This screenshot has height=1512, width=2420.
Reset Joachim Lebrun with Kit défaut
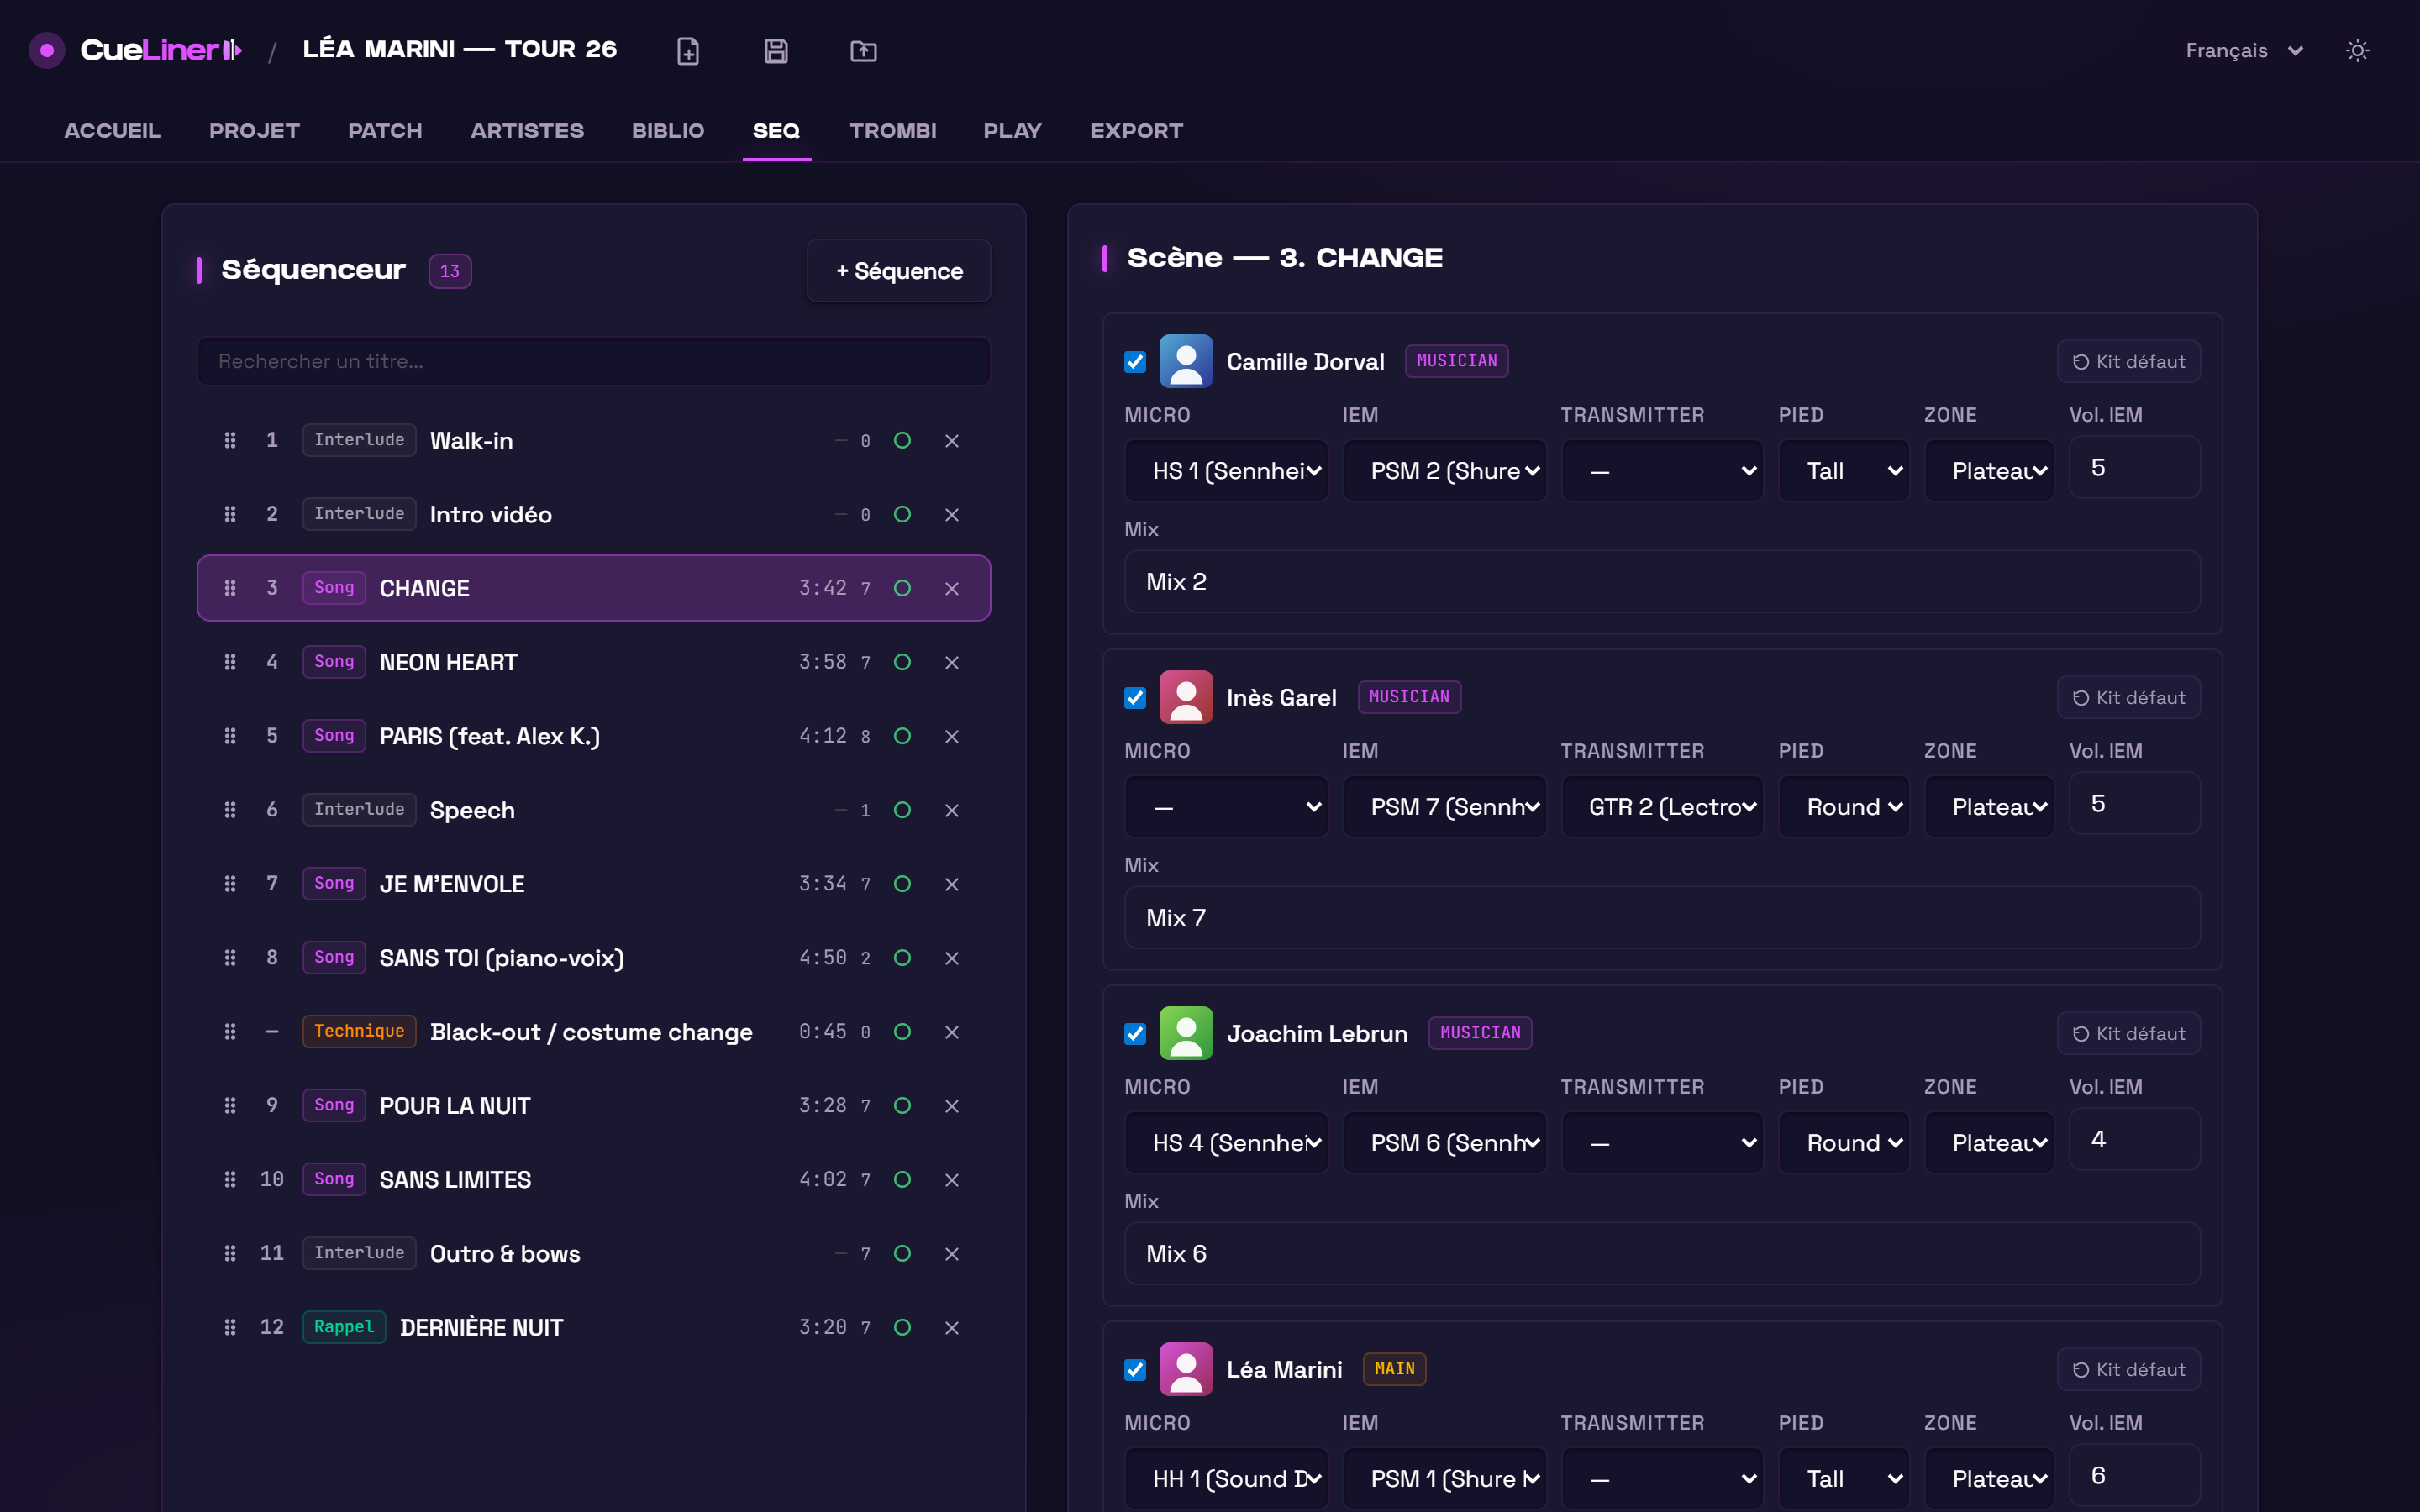(2128, 1034)
